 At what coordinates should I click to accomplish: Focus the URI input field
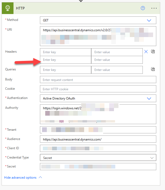click(x=98, y=36)
